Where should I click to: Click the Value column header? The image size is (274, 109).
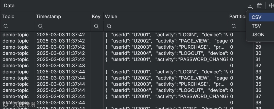(111, 17)
